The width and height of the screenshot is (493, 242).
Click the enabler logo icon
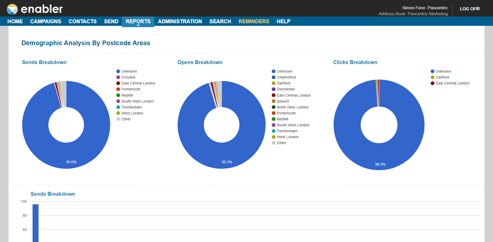coord(12,9)
